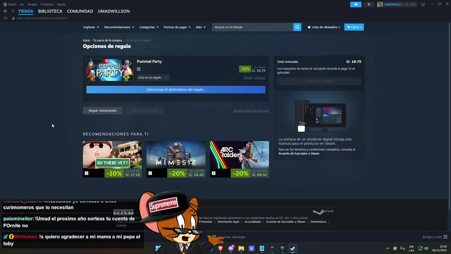Click the Gestionar descargas label
Viewport: 451px width, 254px height.
click(x=231, y=237)
